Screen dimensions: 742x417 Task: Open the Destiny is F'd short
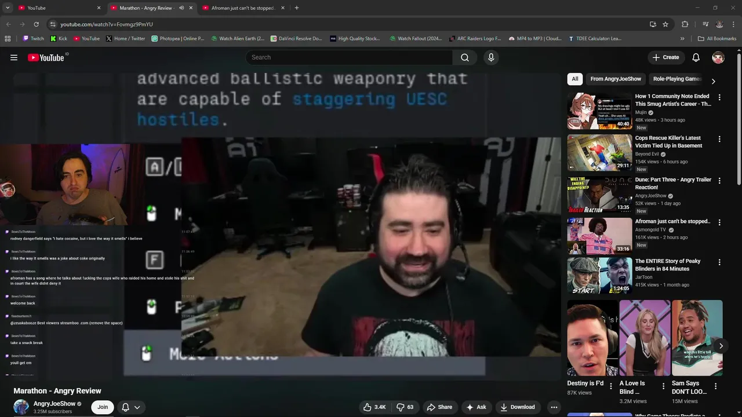(592, 338)
